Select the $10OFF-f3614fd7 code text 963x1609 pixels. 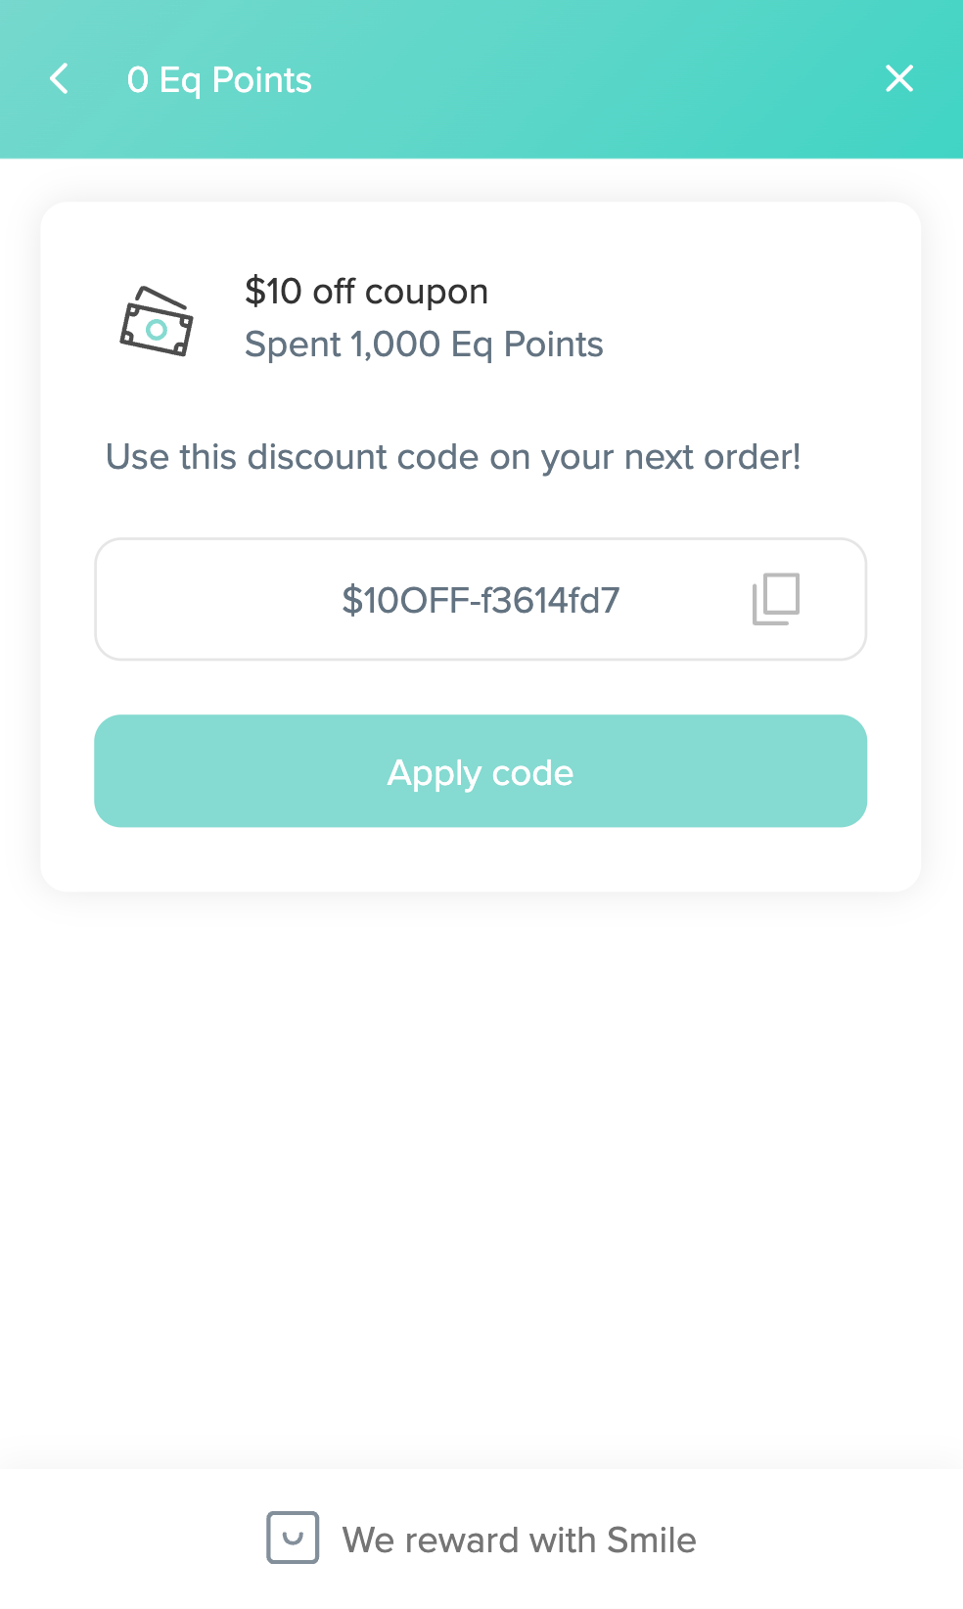[481, 600]
